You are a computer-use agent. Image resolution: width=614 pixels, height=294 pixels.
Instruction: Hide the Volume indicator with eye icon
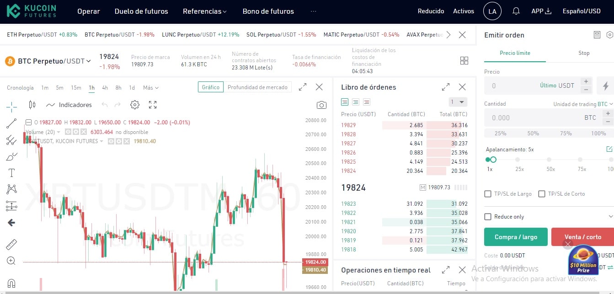point(68,132)
